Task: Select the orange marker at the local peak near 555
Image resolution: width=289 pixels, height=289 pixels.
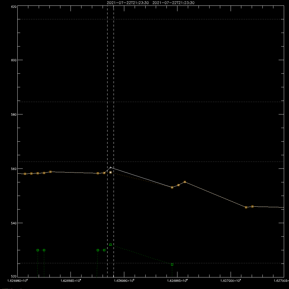Action: tap(185, 182)
